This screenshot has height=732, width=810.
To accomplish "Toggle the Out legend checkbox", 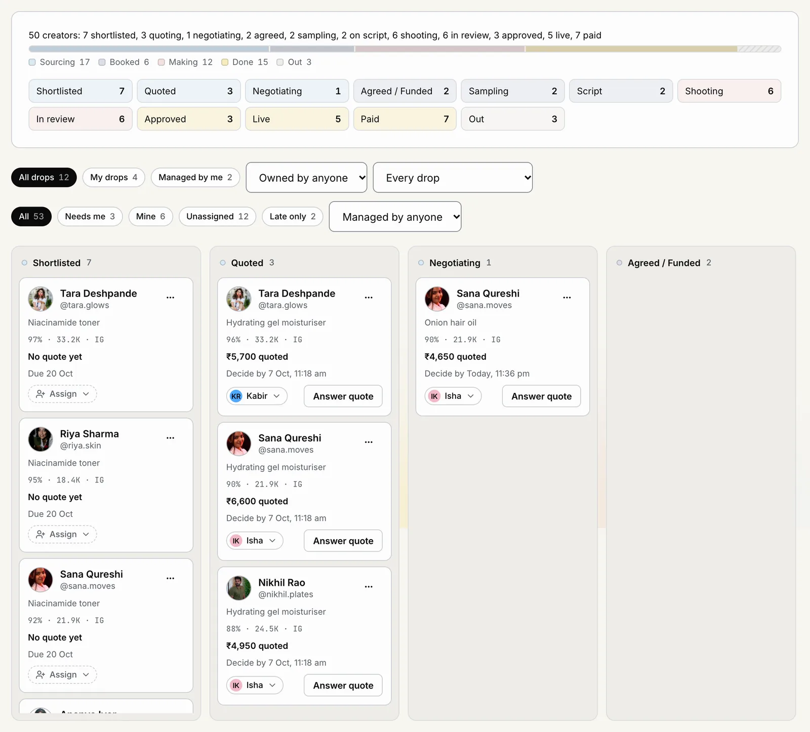I will point(280,62).
